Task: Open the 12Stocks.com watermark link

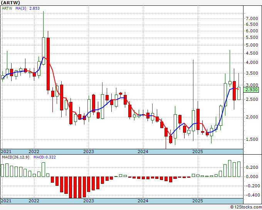Action: [245, 207]
